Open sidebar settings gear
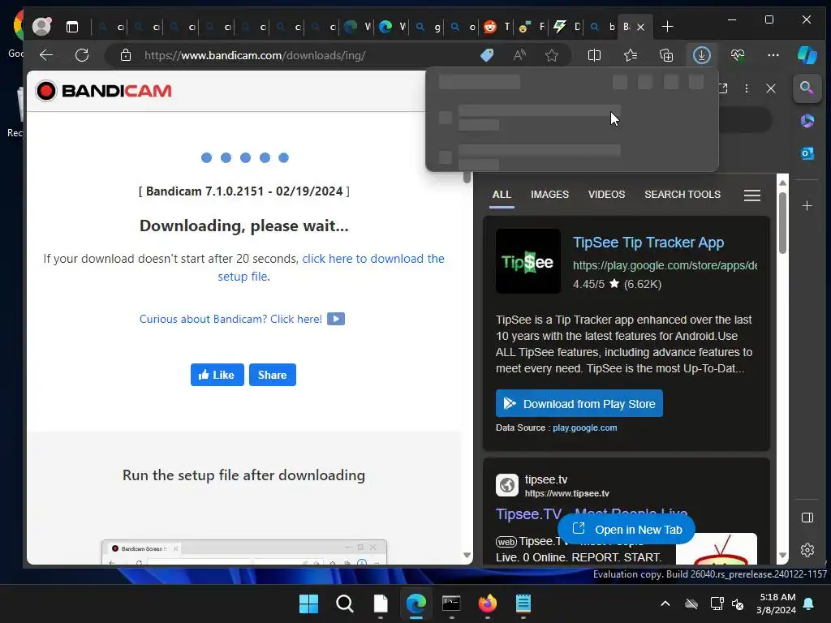 [x=807, y=551]
